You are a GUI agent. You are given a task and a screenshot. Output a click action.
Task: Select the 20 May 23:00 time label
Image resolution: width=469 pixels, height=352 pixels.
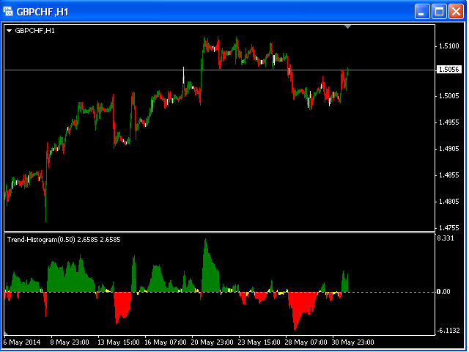[212, 342]
